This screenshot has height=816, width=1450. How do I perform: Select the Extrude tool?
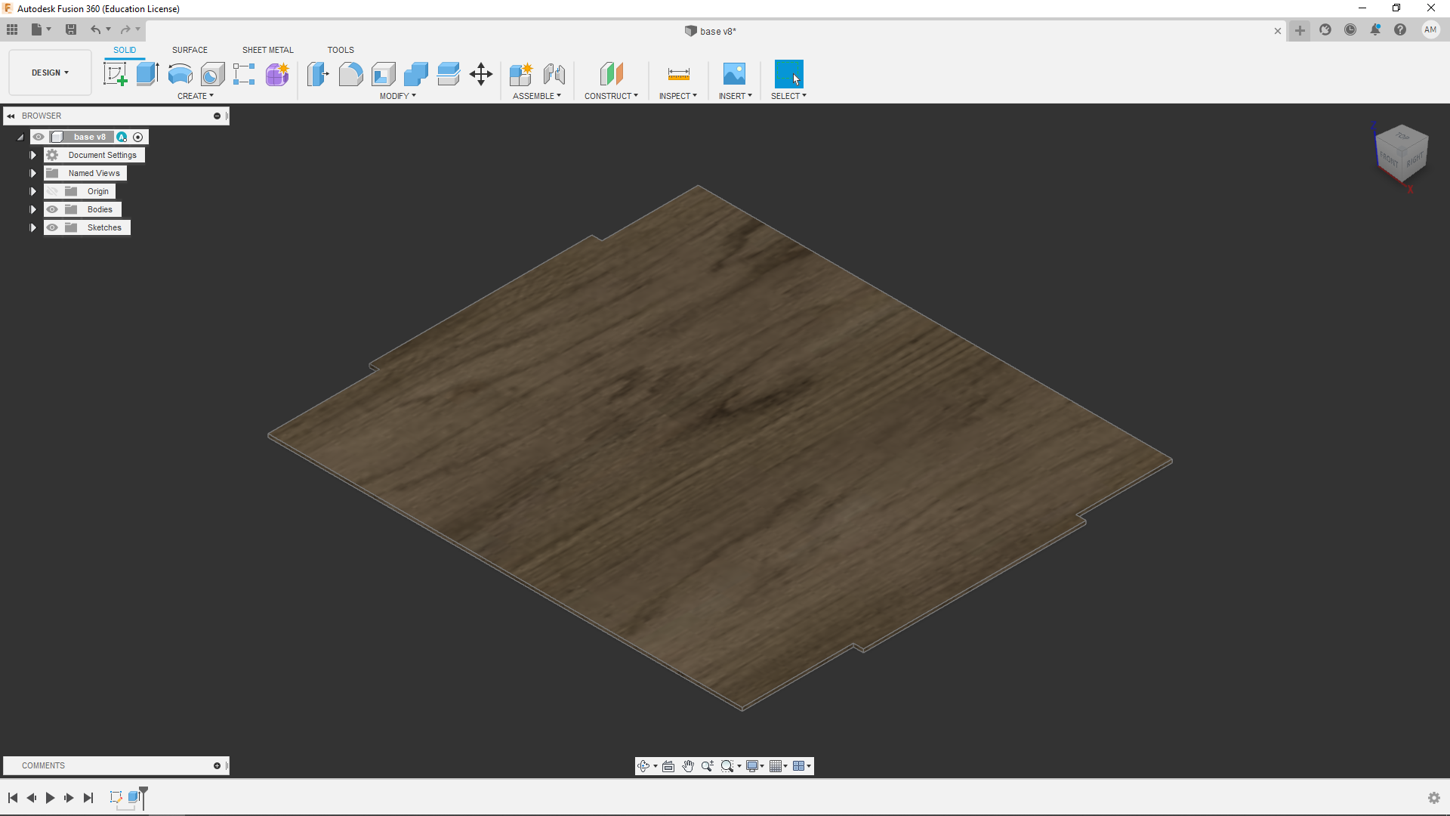tap(147, 74)
